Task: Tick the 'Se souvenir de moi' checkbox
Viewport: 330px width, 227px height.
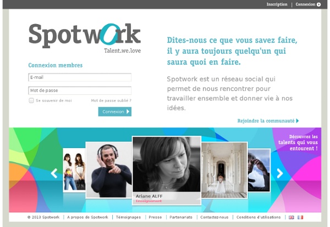Action: point(31,100)
